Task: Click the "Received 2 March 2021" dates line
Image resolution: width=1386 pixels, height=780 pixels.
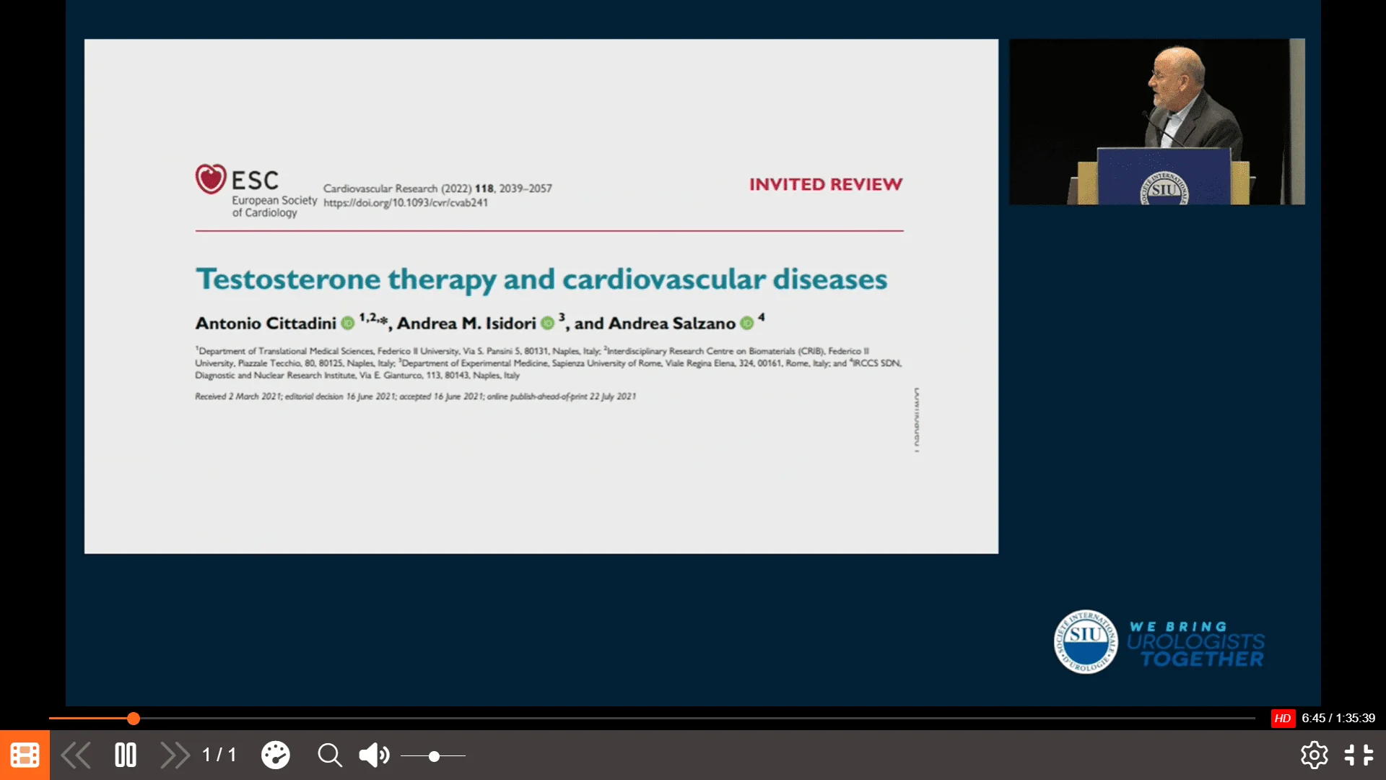Action: [415, 396]
